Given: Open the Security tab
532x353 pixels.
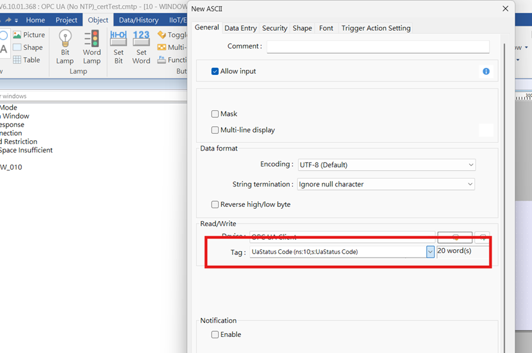Looking at the screenshot, I should click(x=274, y=28).
